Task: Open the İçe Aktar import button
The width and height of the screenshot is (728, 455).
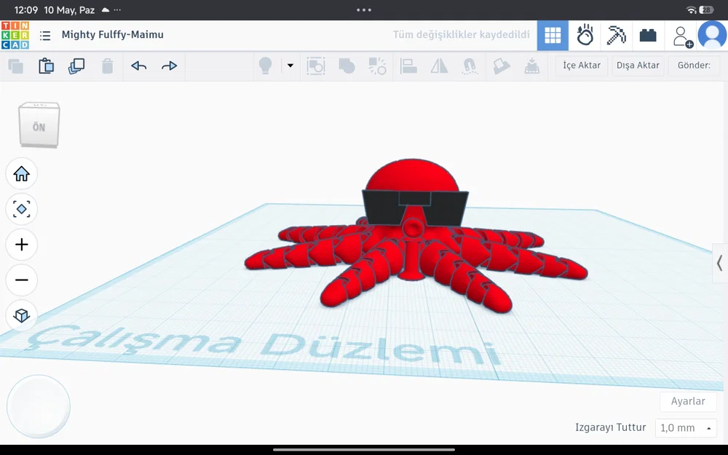Action: pyautogui.click(x=582, y=66)
